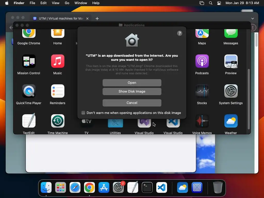Open the Maps app icon
Viewport: 264px width, 198px height.
(x=202, y=34)
